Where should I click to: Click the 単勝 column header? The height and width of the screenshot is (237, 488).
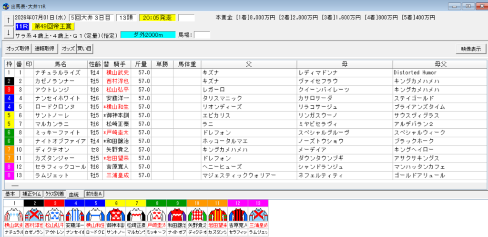click(x=162, y=64)
